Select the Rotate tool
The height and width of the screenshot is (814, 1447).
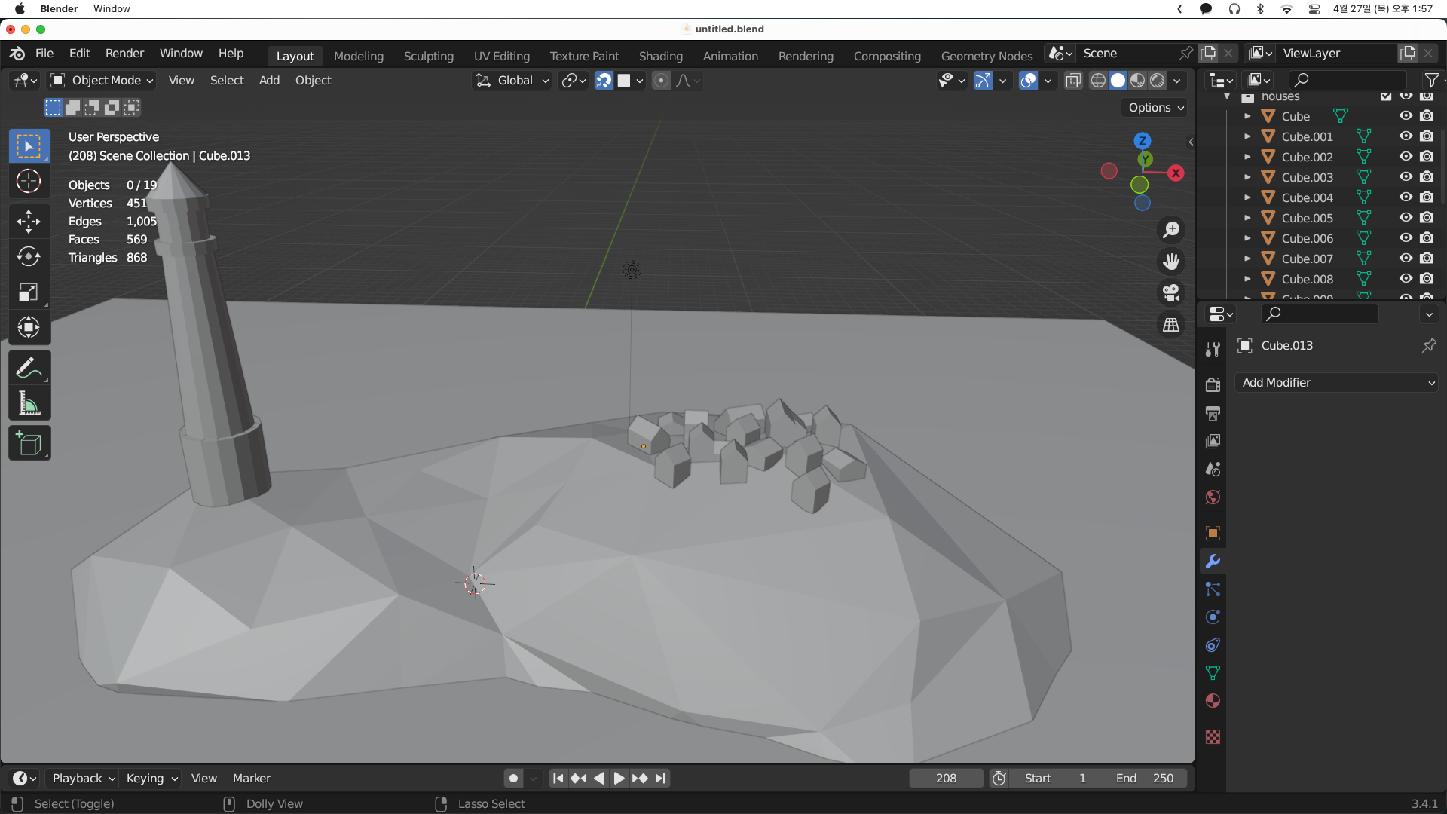pos(29,257)
